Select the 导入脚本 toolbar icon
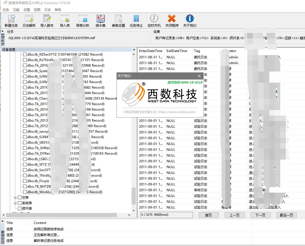 point(47,18)
